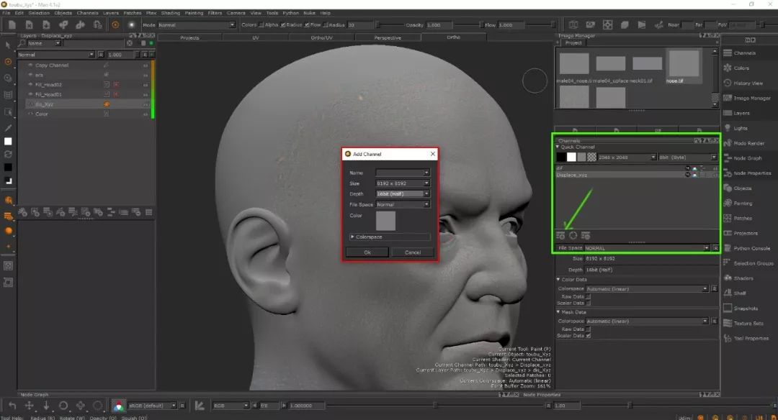The height and width of the screenshot is (420, 778).
Task: Switch to the Perspective view tab
Action: tap(388, 37)
